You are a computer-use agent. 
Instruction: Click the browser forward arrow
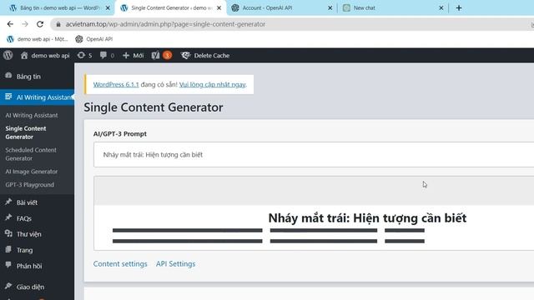point(25,24)
